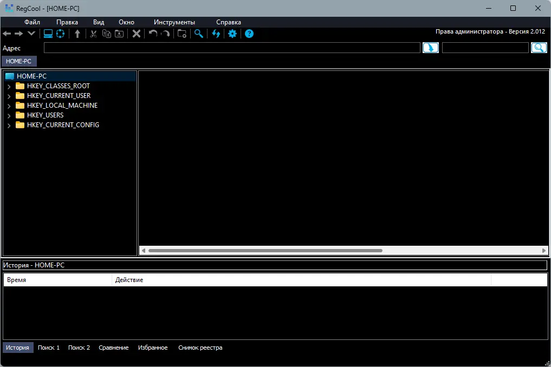Open the Вид menu
The image size is (551, 367).
click(x=99, y=22)
